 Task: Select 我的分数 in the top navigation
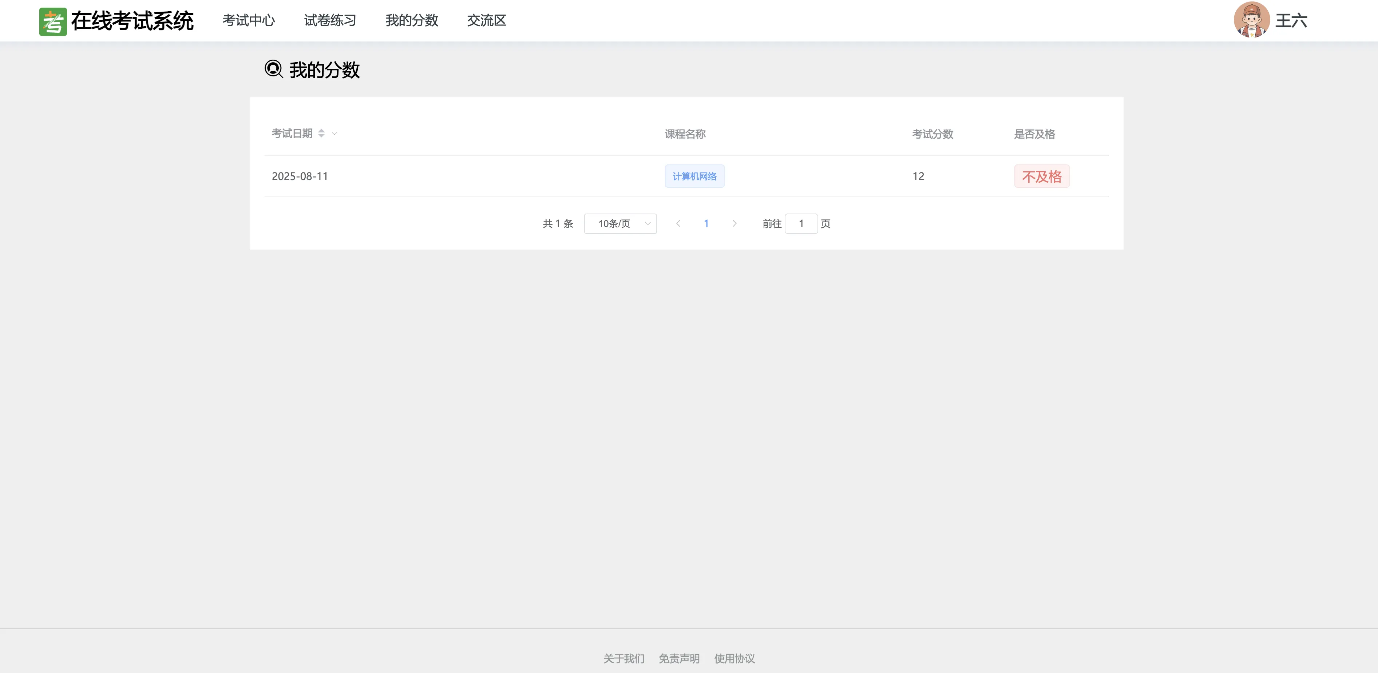(411, 21)
